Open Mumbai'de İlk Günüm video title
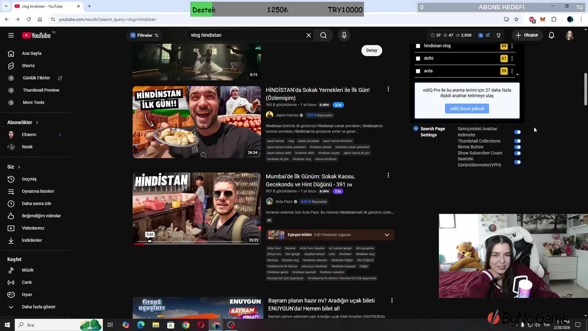 point(310,180)
